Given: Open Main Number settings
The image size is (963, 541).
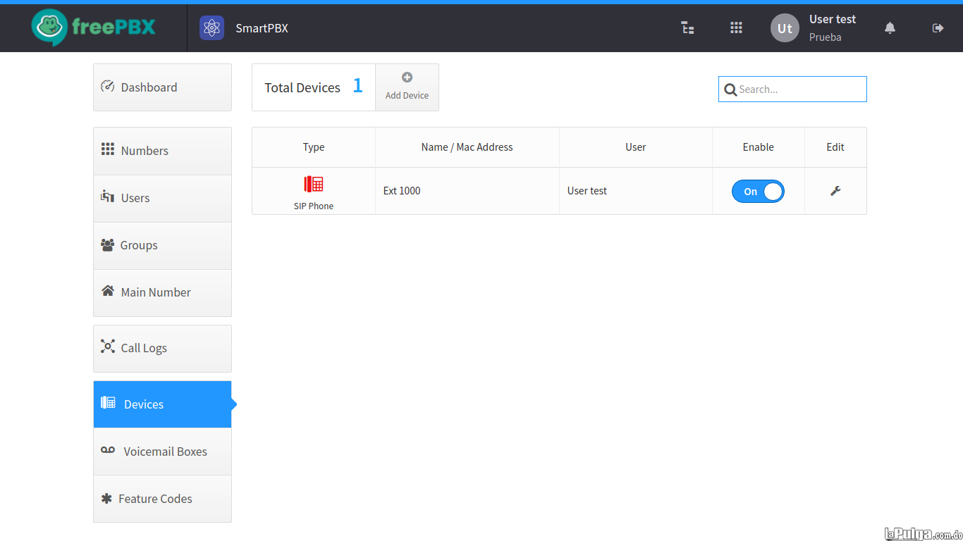Looking at the screenshot, I should (162, 292).
